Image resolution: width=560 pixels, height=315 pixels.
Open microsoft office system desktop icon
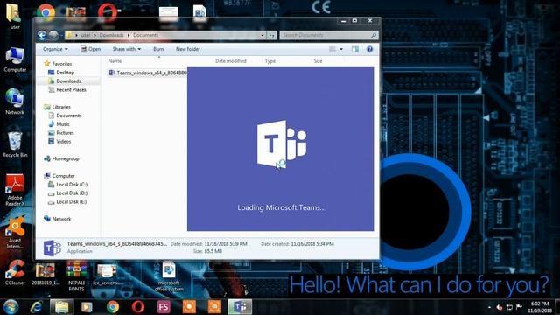169,276
